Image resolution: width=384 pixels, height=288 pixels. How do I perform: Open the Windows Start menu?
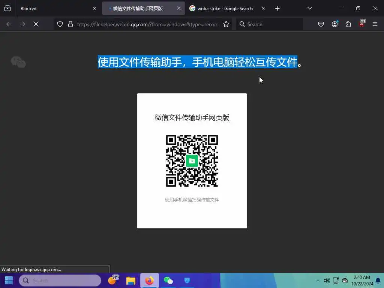pyautogui.click(x=9, y=280)
